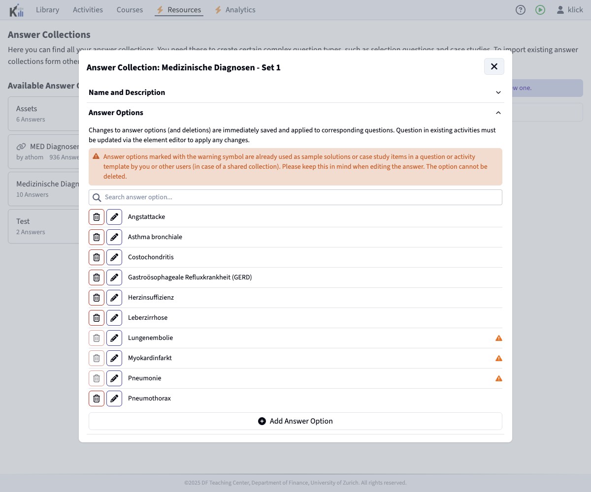Click the Leberzirrhose answer text
The image size is (591, 492).
click(148, 318)
